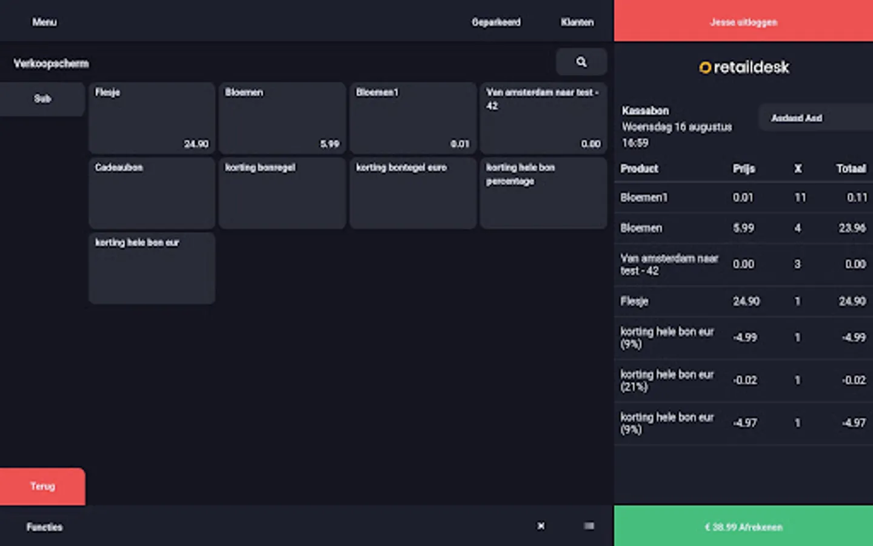The width and height of the screenshot is (873, 546).
Task: Apply the korting bonregel tile
Action: [283, 193]
